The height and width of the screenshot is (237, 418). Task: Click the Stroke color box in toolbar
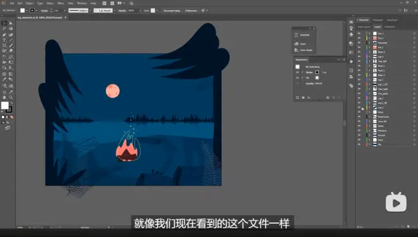click(9, 110)
